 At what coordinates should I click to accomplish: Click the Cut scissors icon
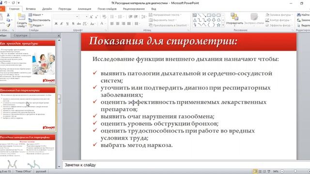[8, 15]
